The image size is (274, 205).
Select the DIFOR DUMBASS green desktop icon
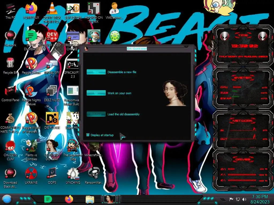click(x=31, y=41)
